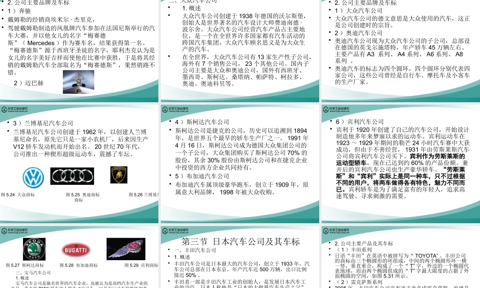Click the heading "3）兰博基尼汽车公司"
480x288 pixels.
click(43, 123)
